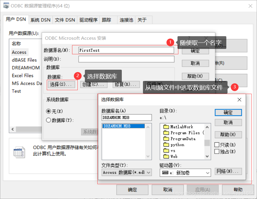The height and width of the screenshot is (199, 257).
Task: Switch to the 跟踪 tab
Action: tap(108, 20)
